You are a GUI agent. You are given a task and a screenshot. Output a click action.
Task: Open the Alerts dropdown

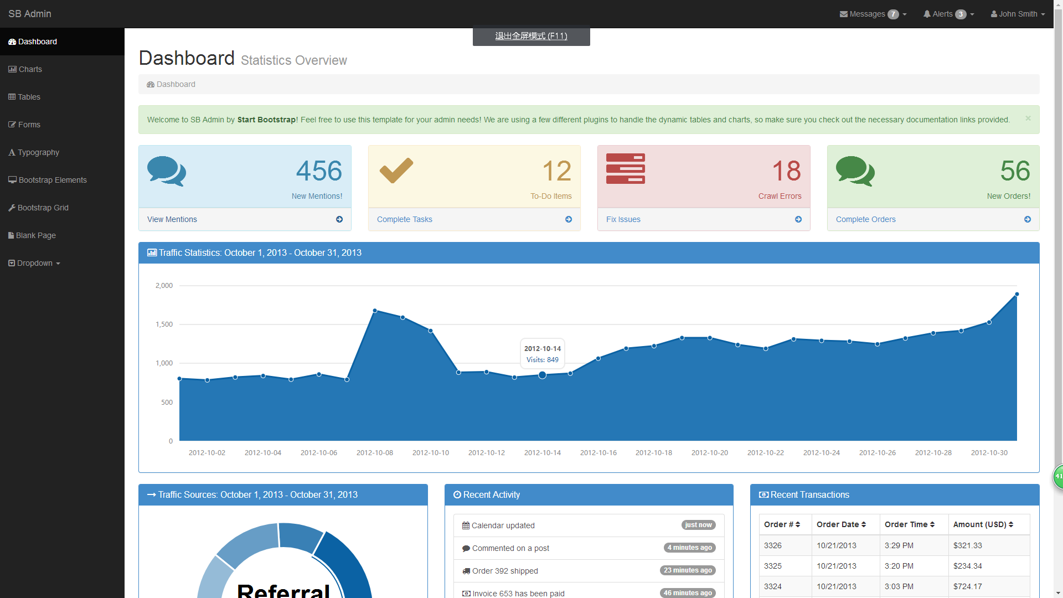point(948,14)
